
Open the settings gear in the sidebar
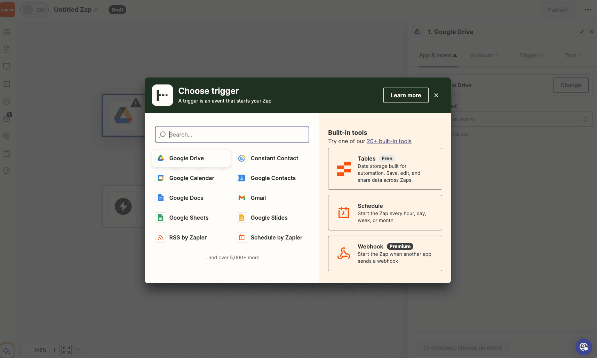pyautogui.click(x=7, y=136)
